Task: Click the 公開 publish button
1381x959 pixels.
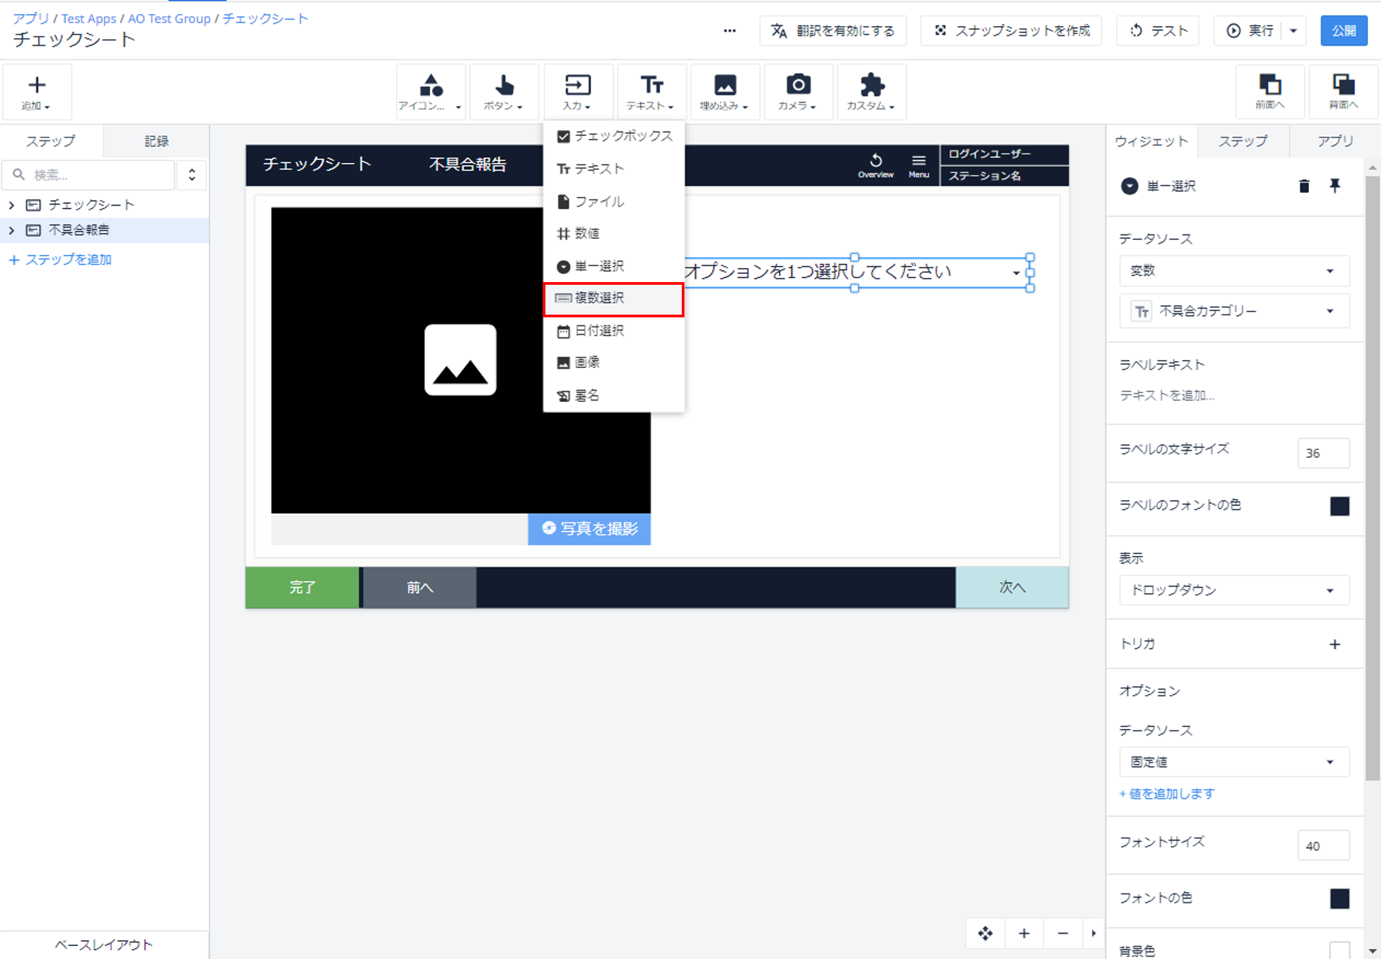Action: [x=1343, y=31]
